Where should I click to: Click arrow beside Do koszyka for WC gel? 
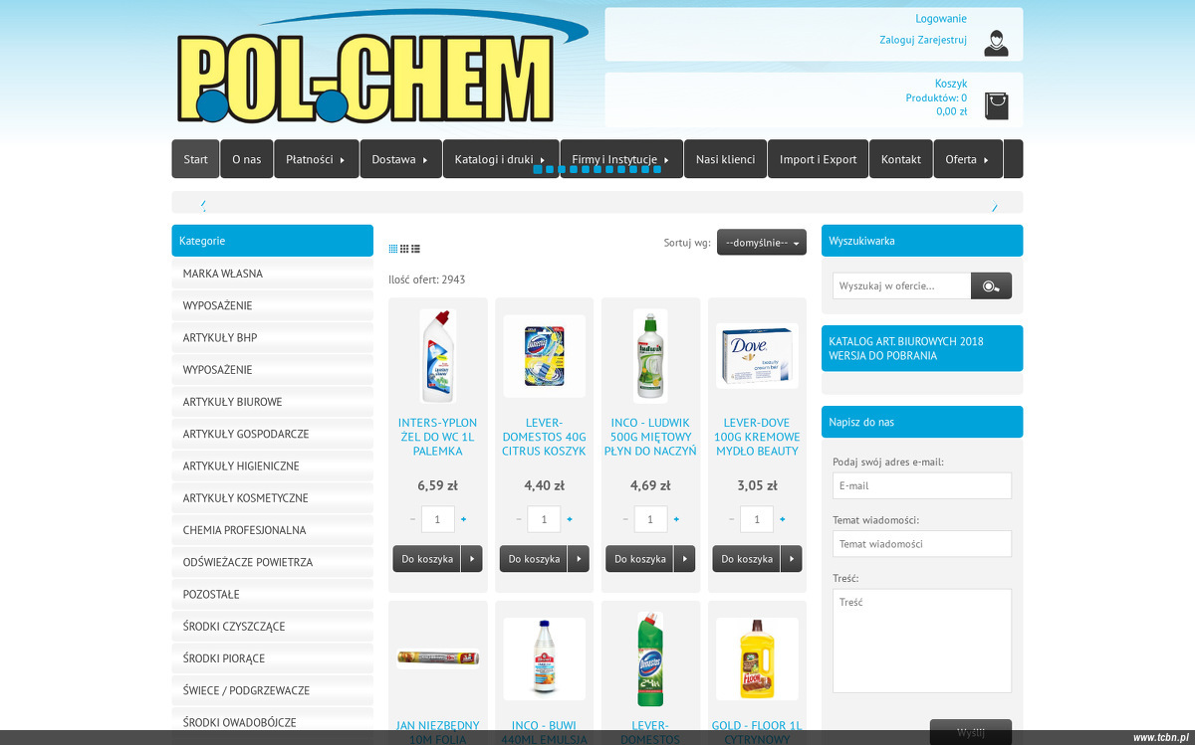[472, 559]
